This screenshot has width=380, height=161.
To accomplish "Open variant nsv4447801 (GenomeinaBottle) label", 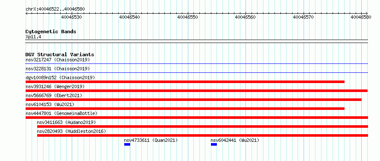I will coord(61,113).
